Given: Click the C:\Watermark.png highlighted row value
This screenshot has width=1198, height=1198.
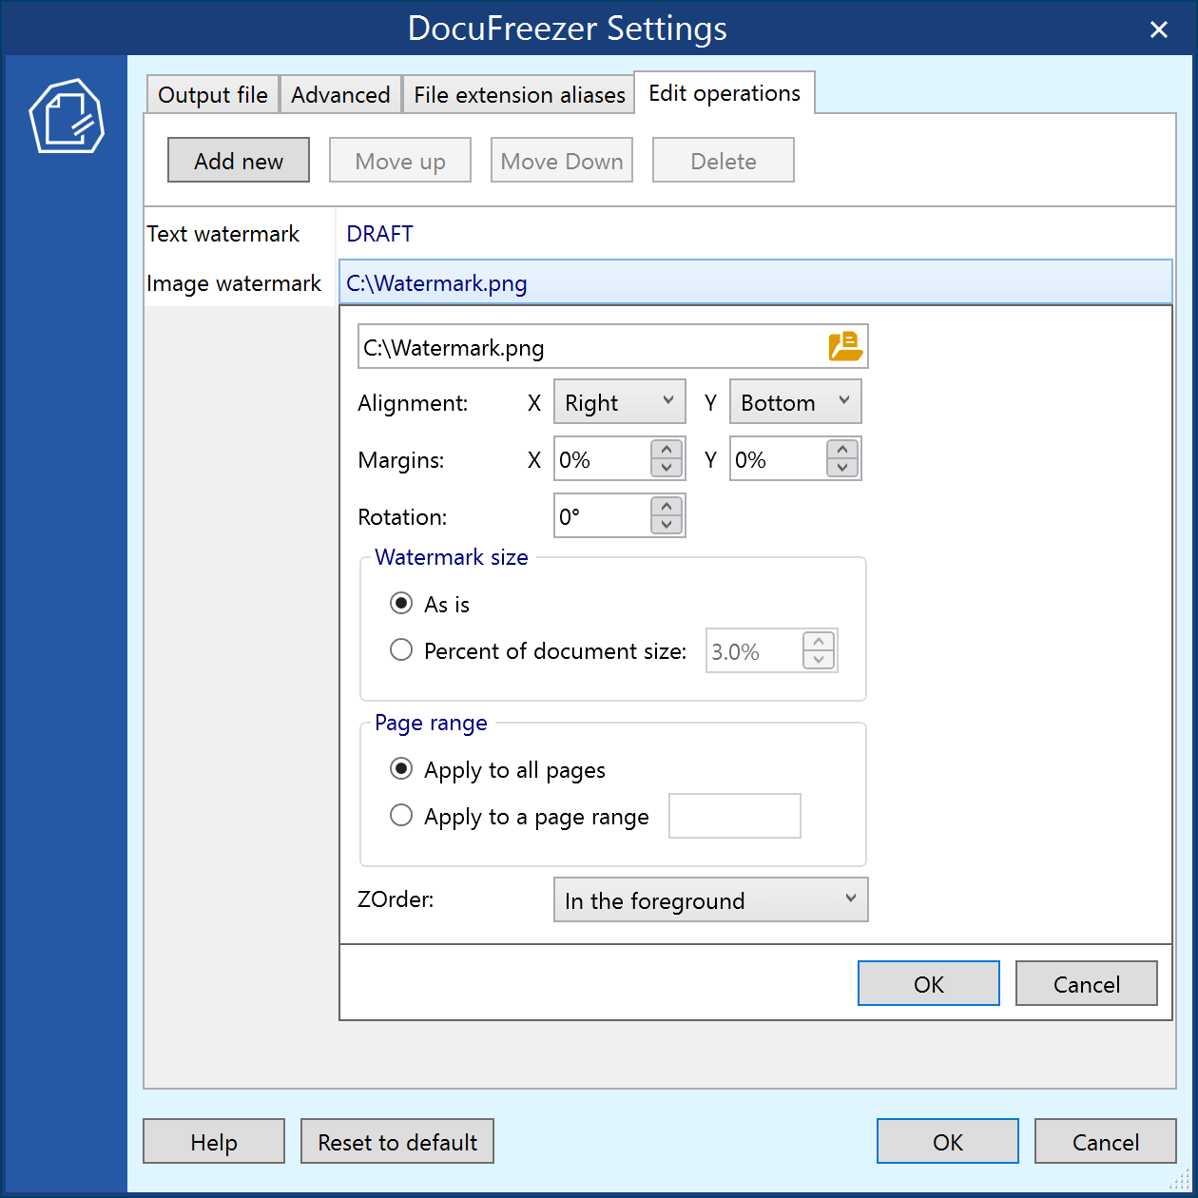Looking at the screenshot, I should [756, 282].
